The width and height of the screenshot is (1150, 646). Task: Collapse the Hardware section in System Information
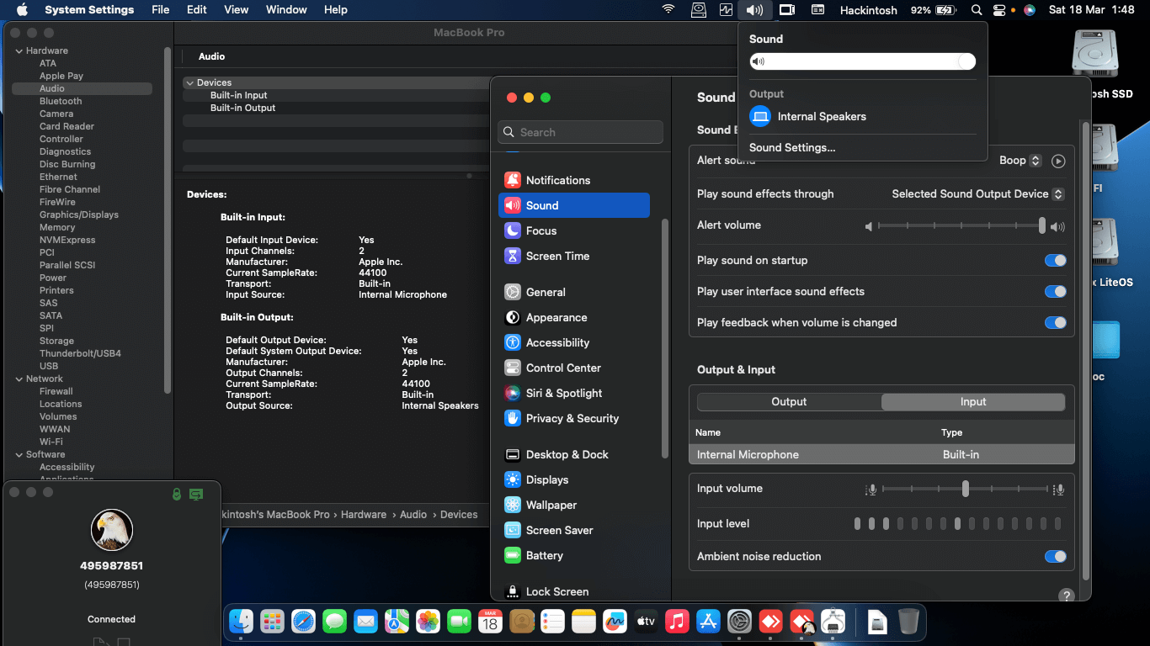coord(19,50)
